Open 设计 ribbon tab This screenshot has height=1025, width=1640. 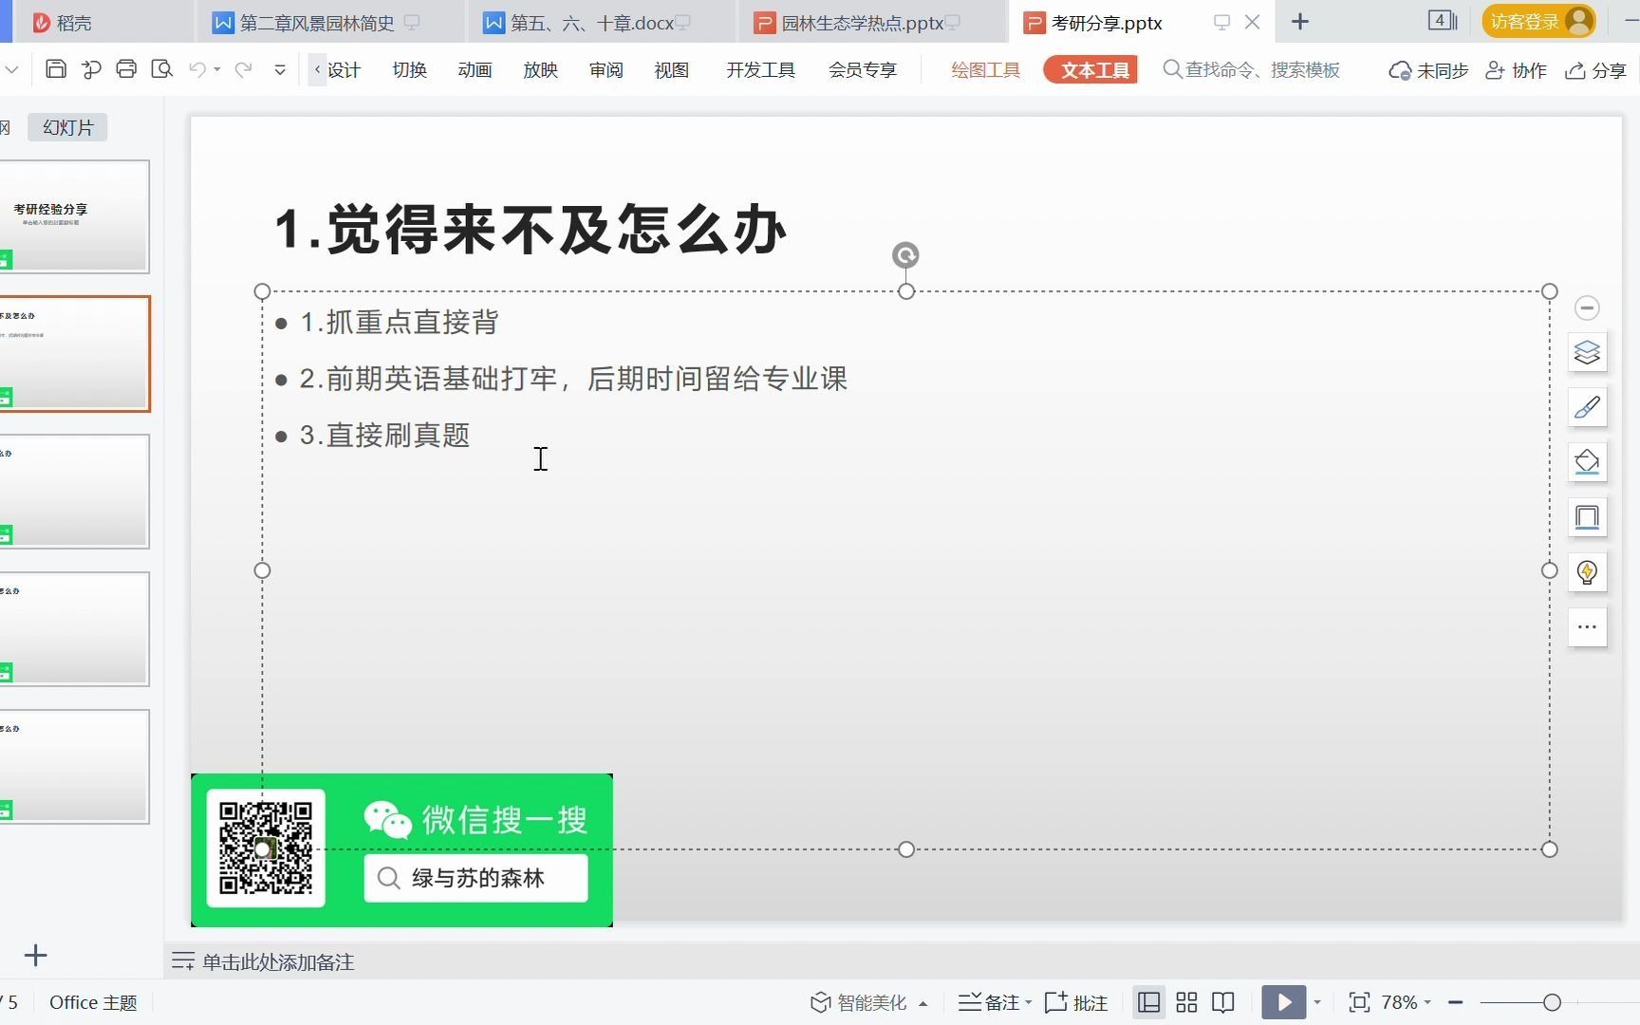(344, 70)
